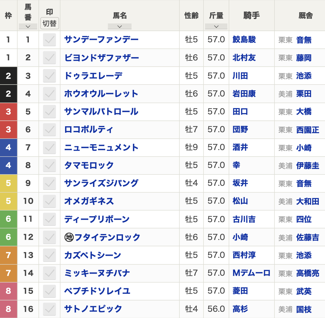
Task: Open the 馬名 column sort arrow
Action: pyautogui.click(x=120, y=26)
